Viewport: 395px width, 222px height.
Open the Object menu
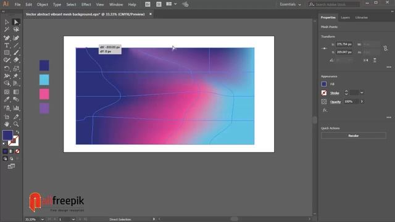43,4
